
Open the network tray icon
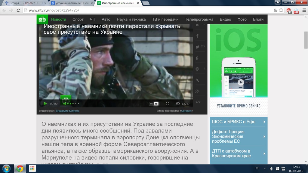(283, 169)
